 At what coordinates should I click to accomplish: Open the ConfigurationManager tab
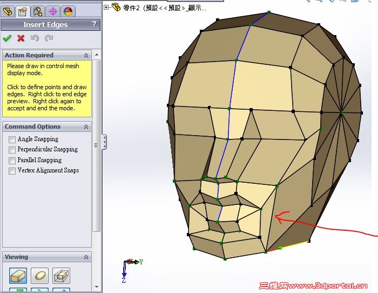[38, 11]
